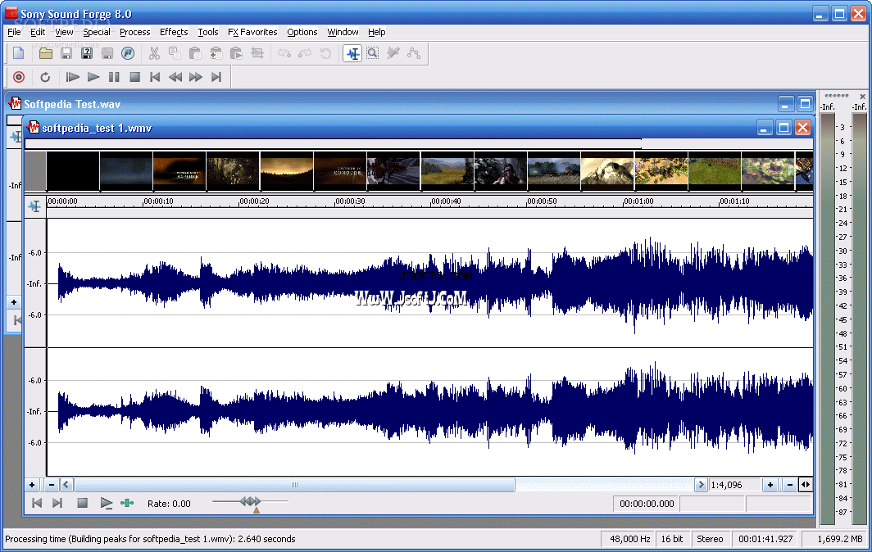The image size is (872, 552).
Task: Toggle looped playback with the circular arrow
Action: pyautogui.click(x=45, y=77)
